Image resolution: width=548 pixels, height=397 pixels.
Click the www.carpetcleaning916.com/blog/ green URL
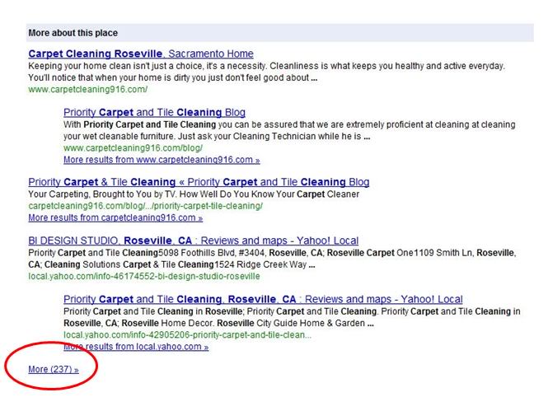click(x=133, y=147)
